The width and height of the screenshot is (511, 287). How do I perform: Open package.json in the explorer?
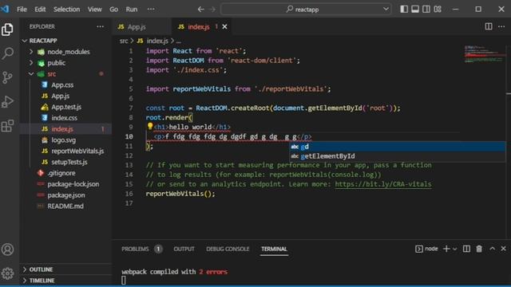tap(66, 195)
